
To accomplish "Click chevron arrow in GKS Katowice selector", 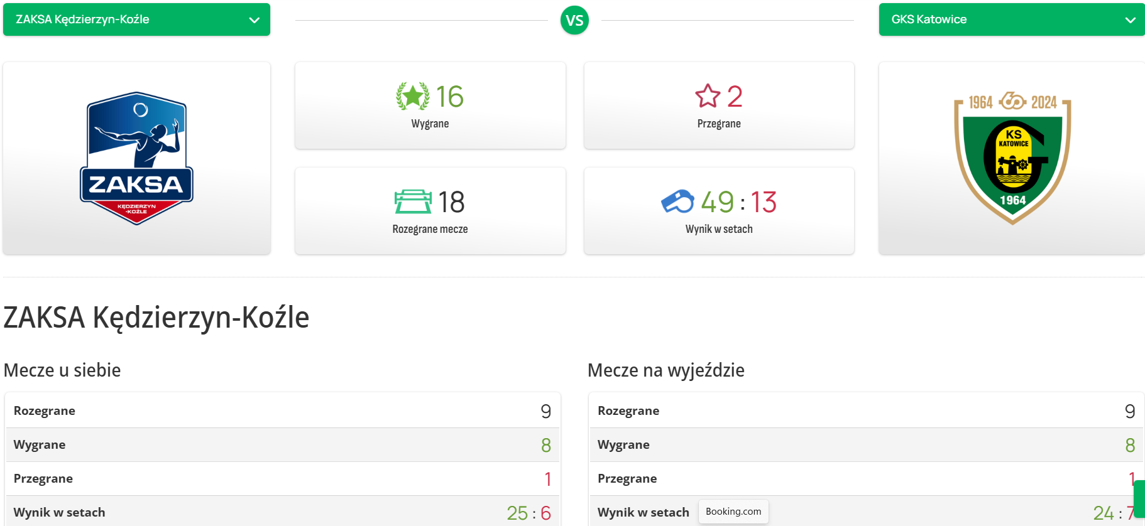I will 1130,20.
